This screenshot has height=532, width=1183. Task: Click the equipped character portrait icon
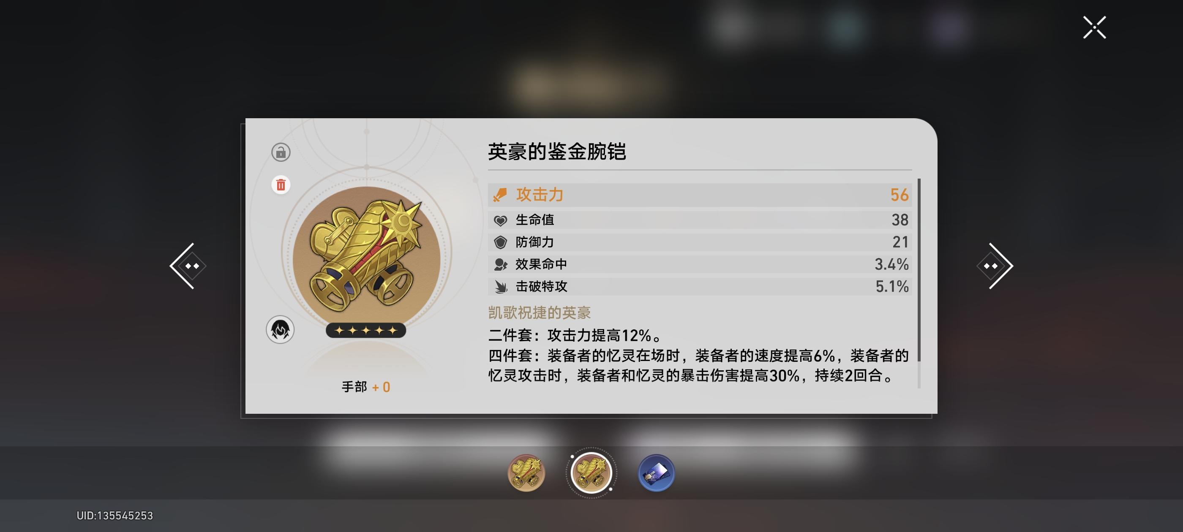click(280, 330)
